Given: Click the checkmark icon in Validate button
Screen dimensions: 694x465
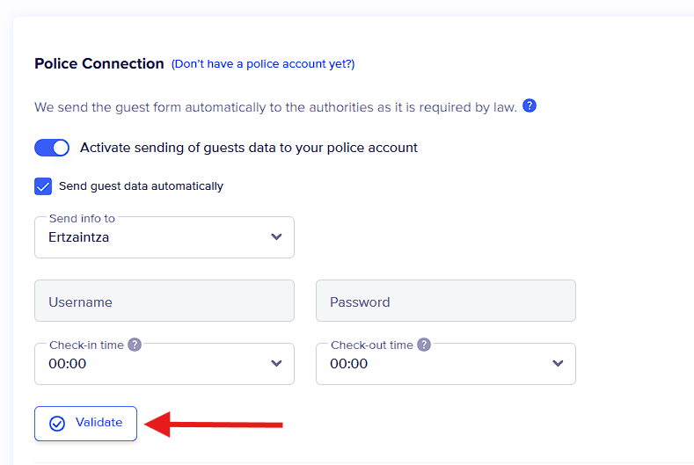Looking at the screenshot, I should pos(57,424).
